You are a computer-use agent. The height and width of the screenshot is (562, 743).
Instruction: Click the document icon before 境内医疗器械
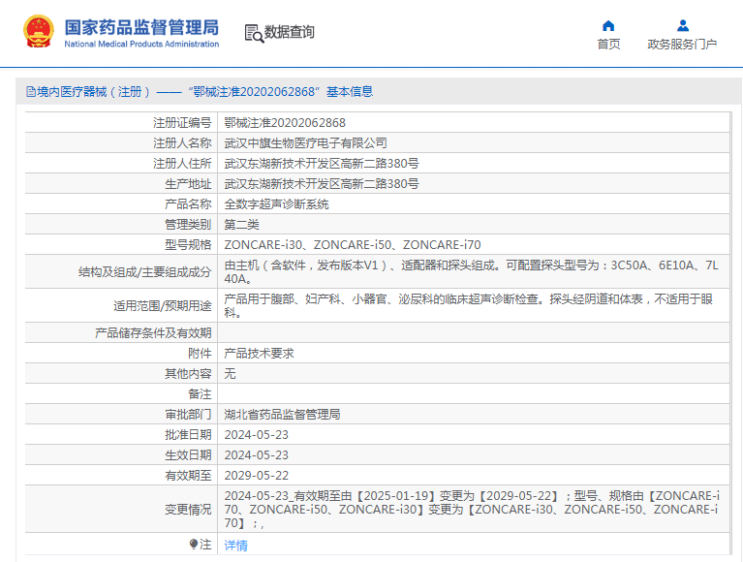pos(30,92)
